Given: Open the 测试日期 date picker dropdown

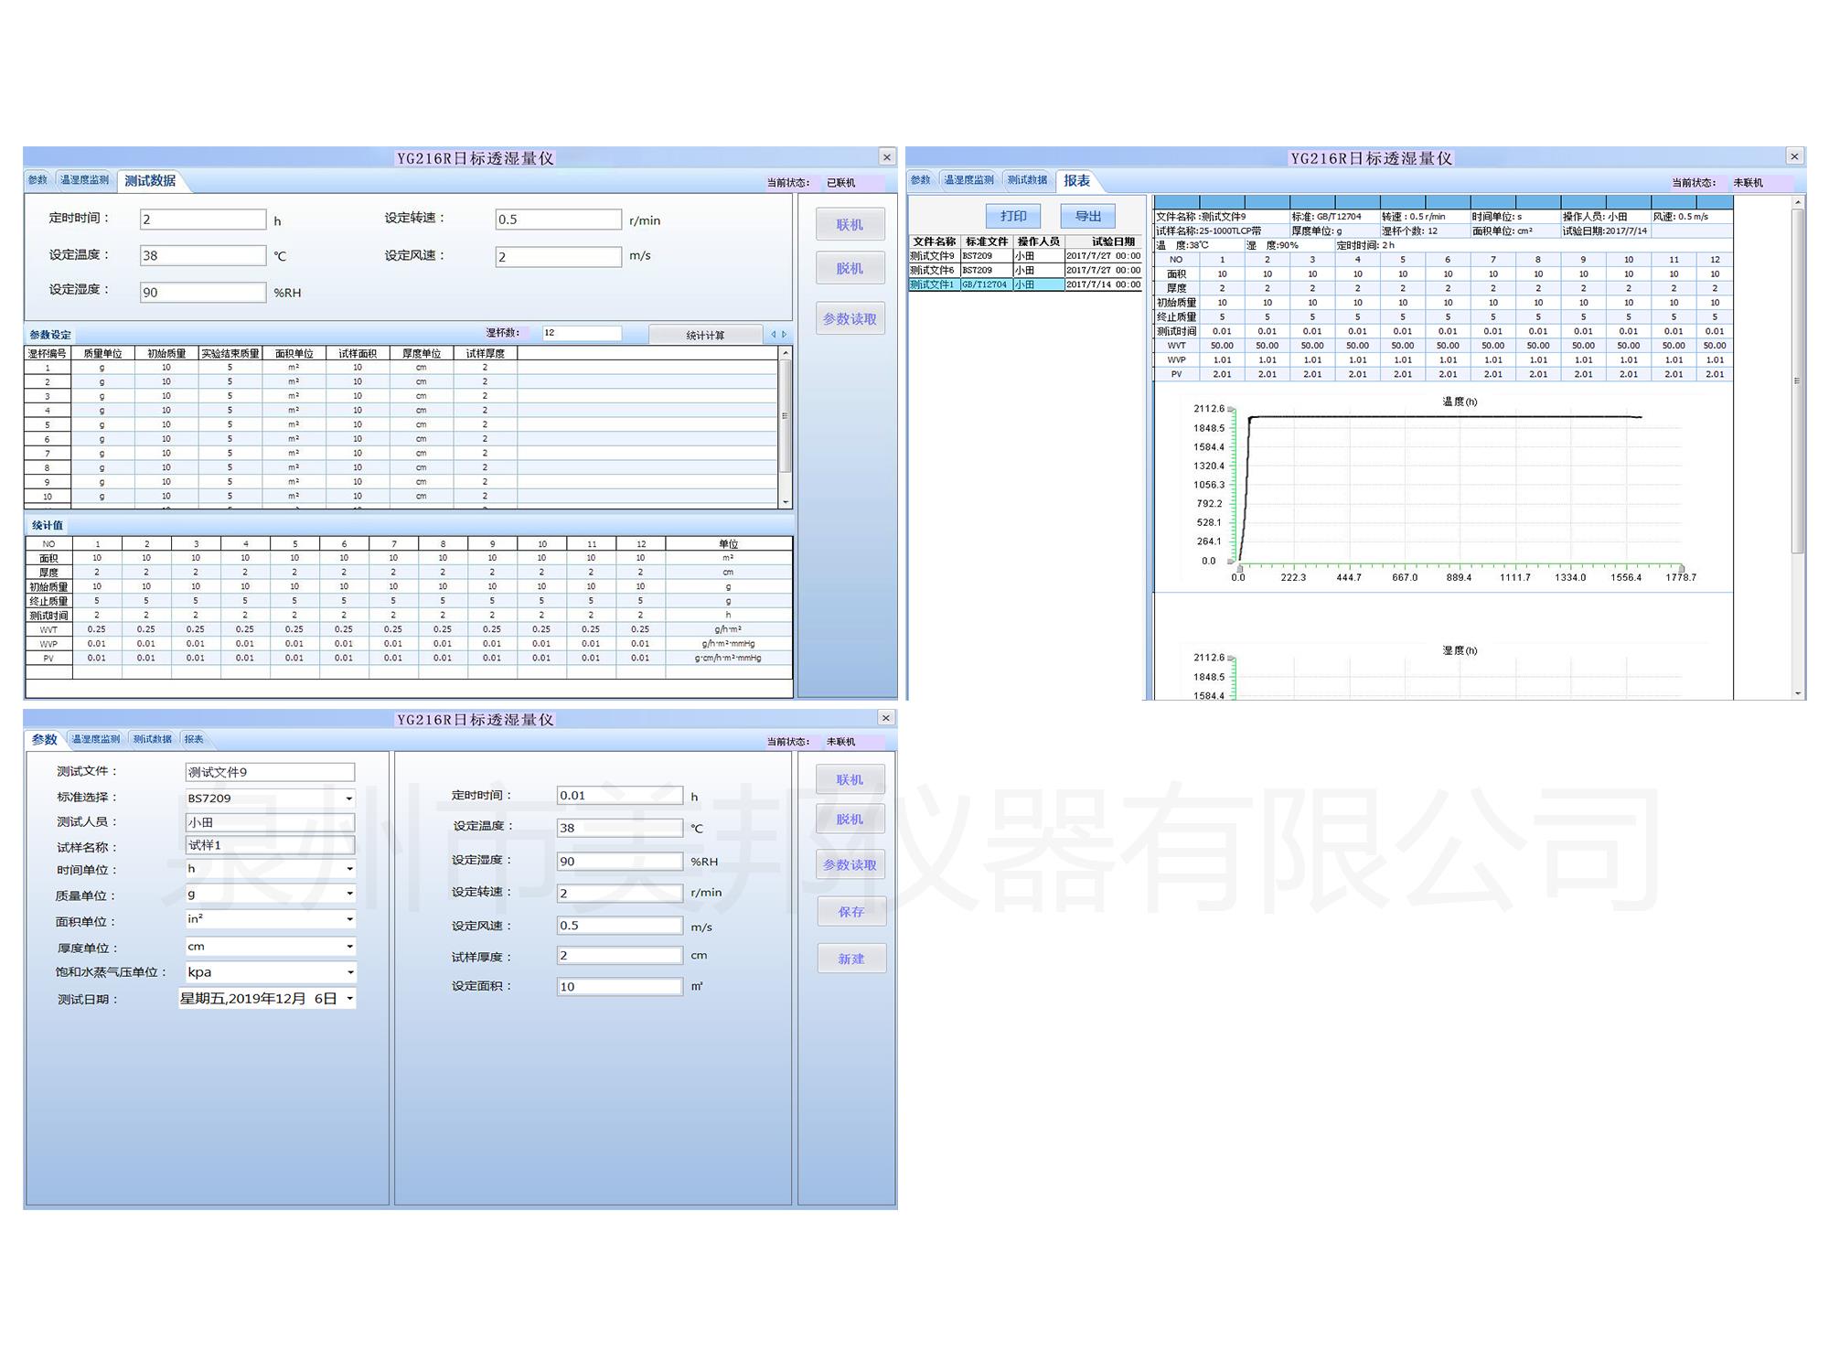Looking at the screenshot, I should click(x=348, y=999).
